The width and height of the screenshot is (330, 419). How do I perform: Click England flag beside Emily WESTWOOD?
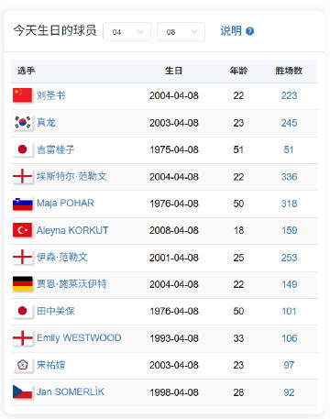pyautogui.click(x=23, y=338)
